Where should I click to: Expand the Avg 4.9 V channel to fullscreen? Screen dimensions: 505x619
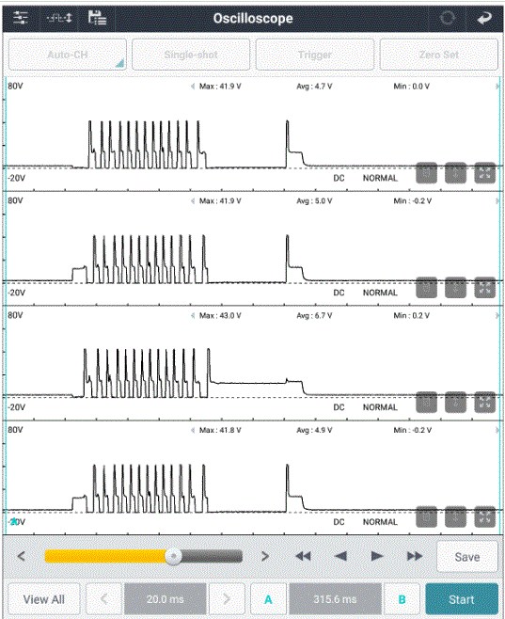click(484, 516)
